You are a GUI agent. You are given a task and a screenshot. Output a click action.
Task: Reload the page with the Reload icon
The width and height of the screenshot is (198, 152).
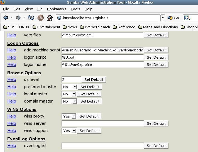click(31, 18)
